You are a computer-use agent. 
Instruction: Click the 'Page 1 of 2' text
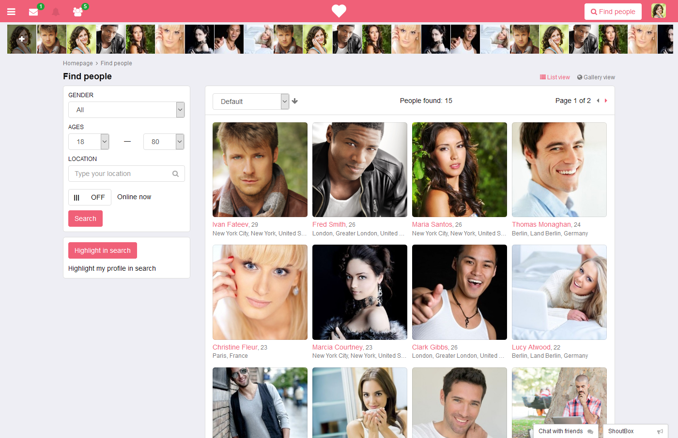coord(573,101)
